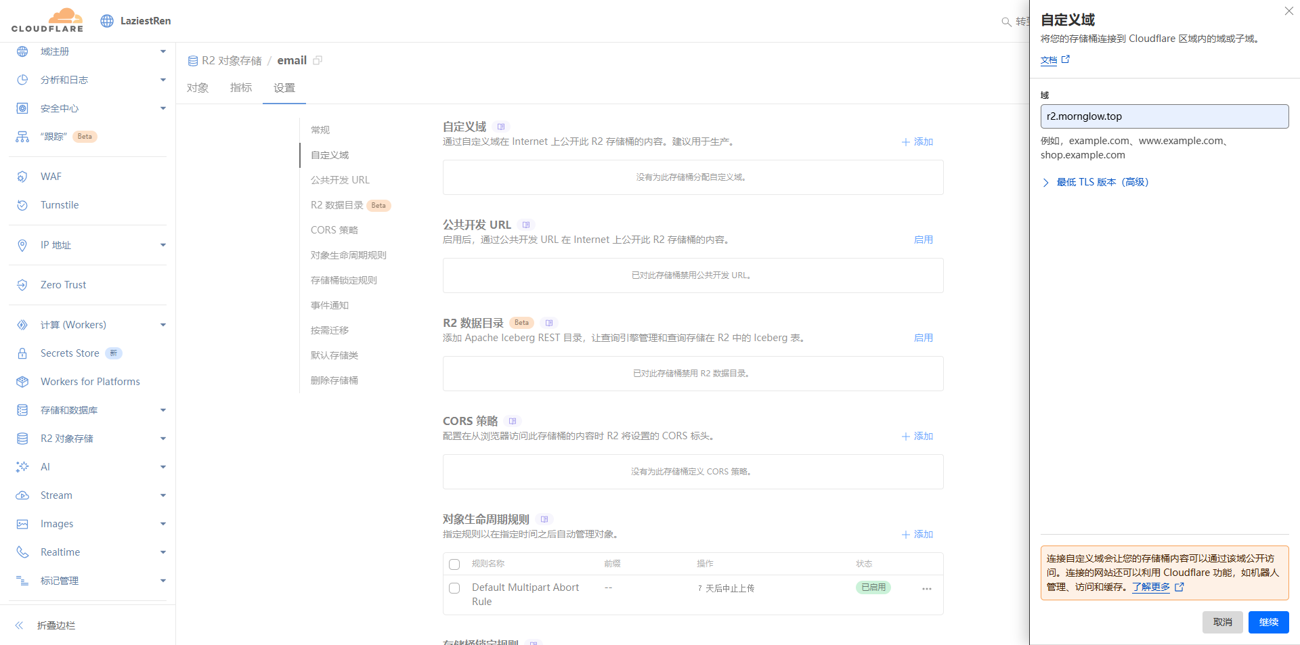Expand the 分析和日志 sidebar menu

pos(162,80)
